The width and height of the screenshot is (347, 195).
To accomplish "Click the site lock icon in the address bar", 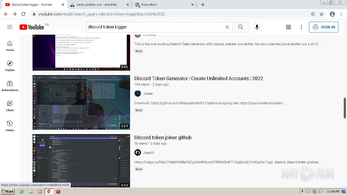I will coord(34,14).
